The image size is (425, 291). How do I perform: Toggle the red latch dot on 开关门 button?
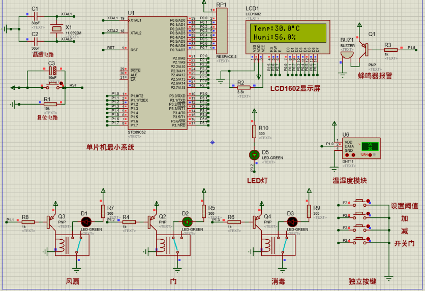[x=368, y=239]
